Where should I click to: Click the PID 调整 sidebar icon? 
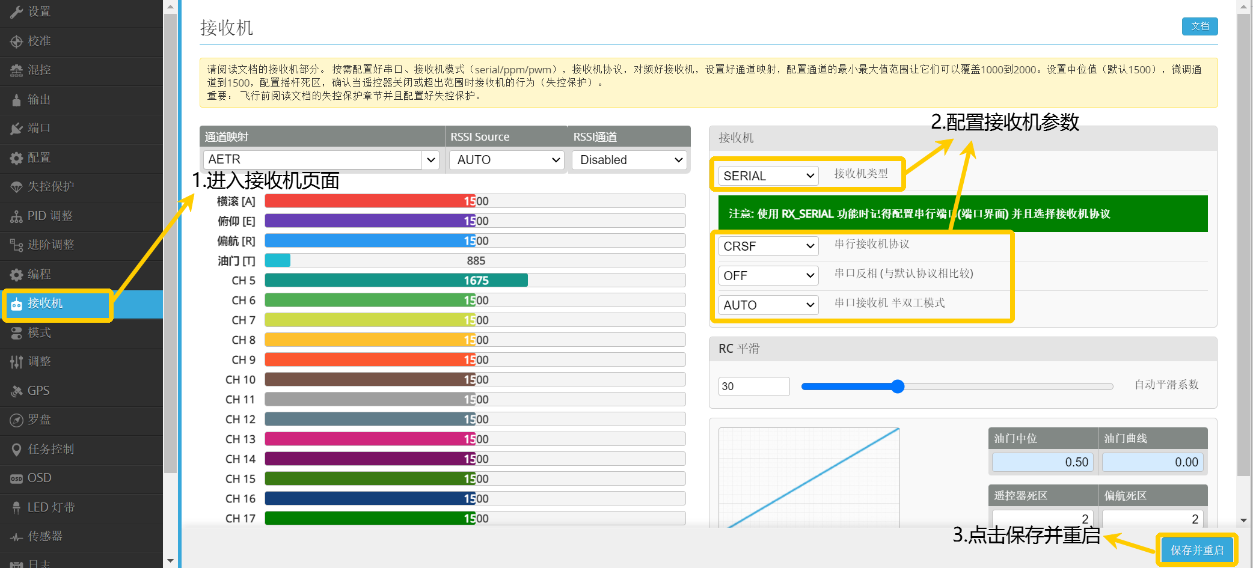(x=16, y=216)
